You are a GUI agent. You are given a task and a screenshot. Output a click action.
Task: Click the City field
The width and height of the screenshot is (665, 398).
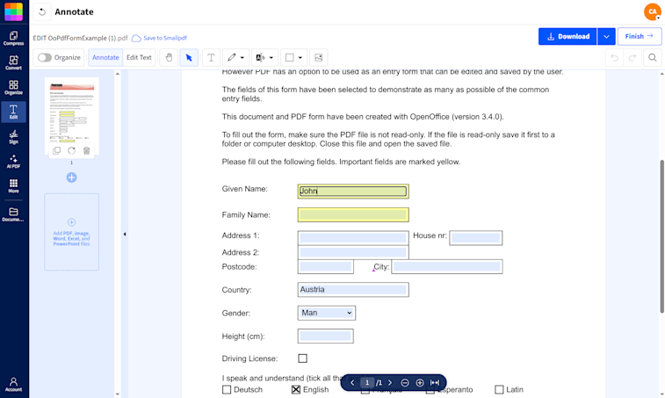447,266
